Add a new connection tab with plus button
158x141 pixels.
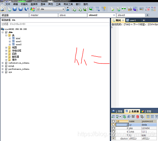point(147,15)
